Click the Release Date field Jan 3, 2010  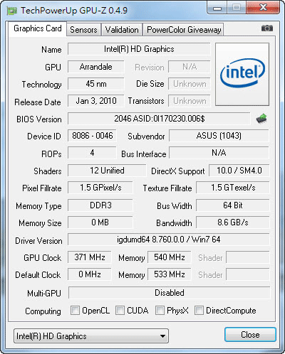click(96, 101)
